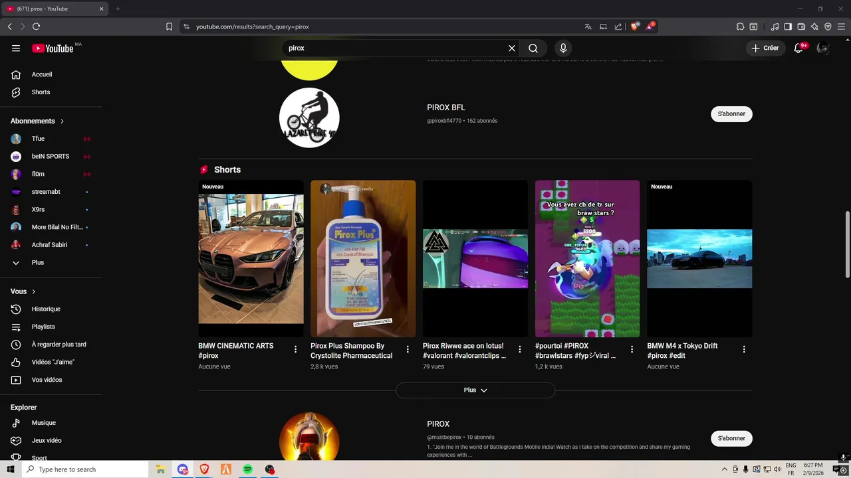Open options menu for #pourtoi #PIROX short
Screen dimensions: 851x478
[632, 349]
